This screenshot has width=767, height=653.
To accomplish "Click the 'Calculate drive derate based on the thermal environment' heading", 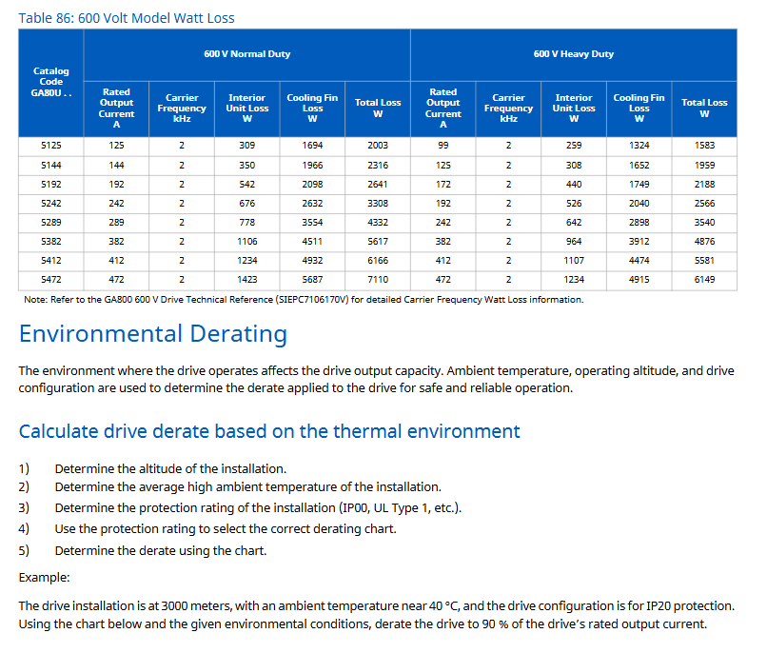I will point(269,431).
